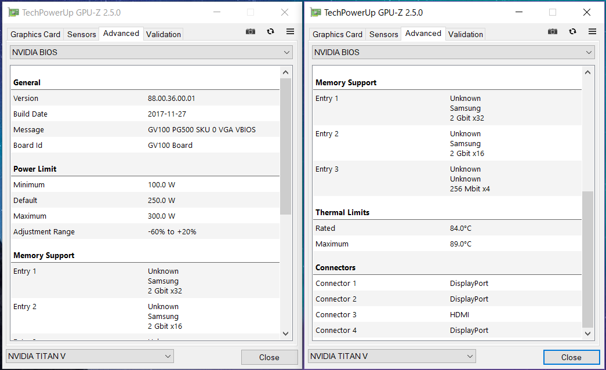The height and width of the screenshot is (370, 606).
Task: Take screenshot via camera icon in right window
Action: (553, 31)
